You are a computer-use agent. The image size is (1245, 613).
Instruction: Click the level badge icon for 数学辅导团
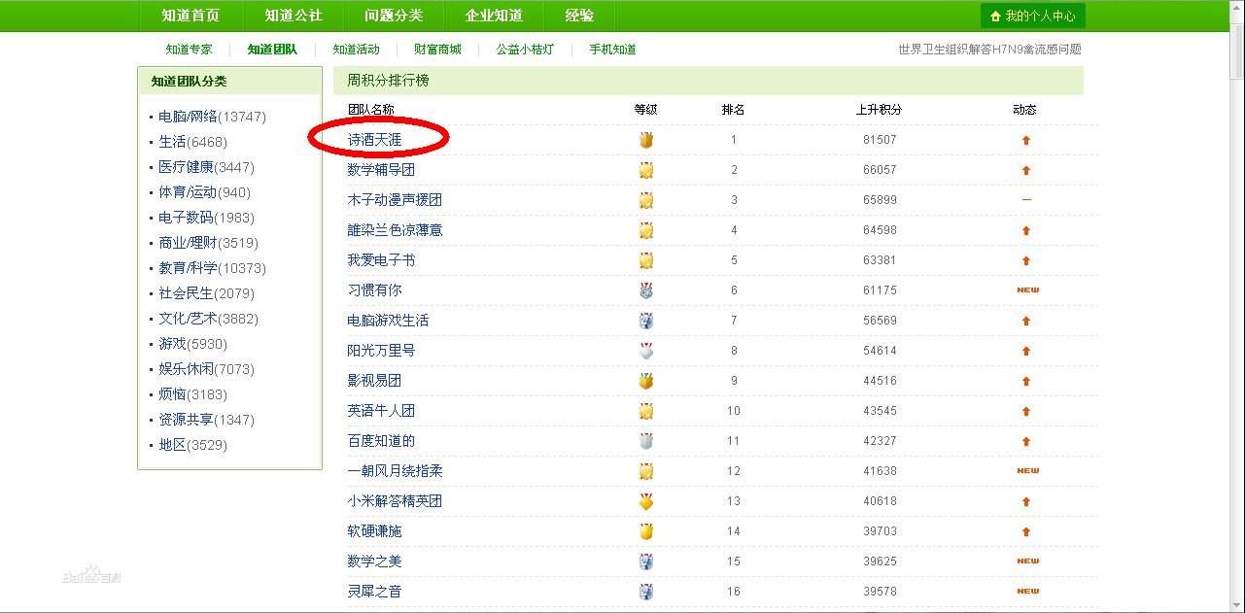point(646,170)
